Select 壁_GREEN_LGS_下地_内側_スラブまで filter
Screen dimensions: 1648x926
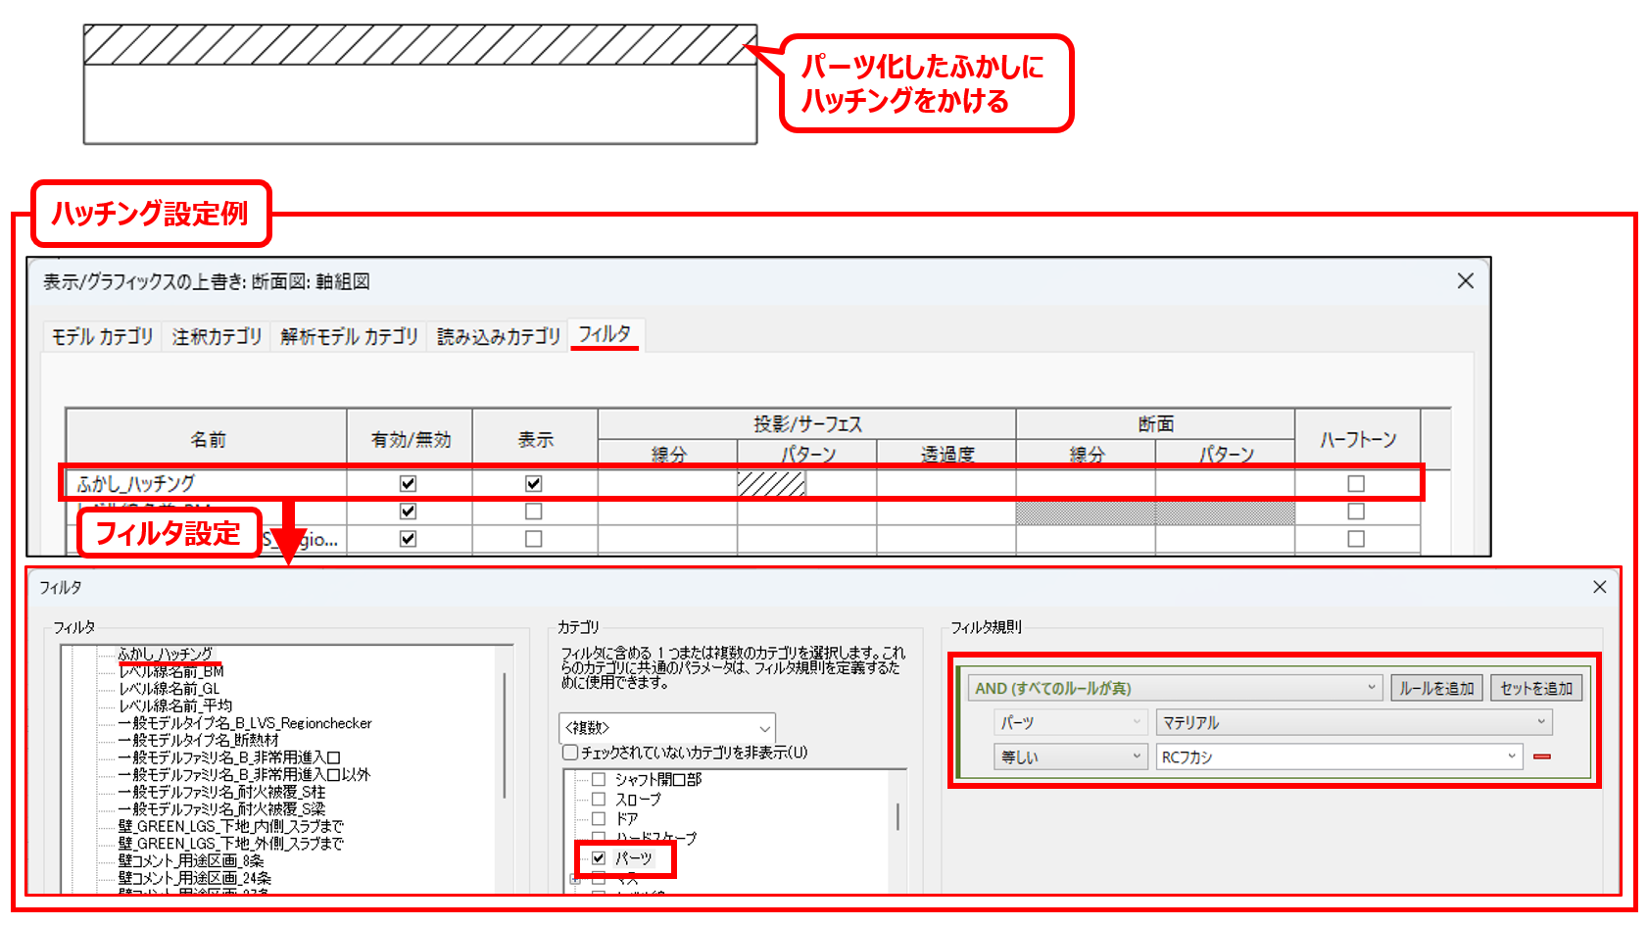coord(230,826)
